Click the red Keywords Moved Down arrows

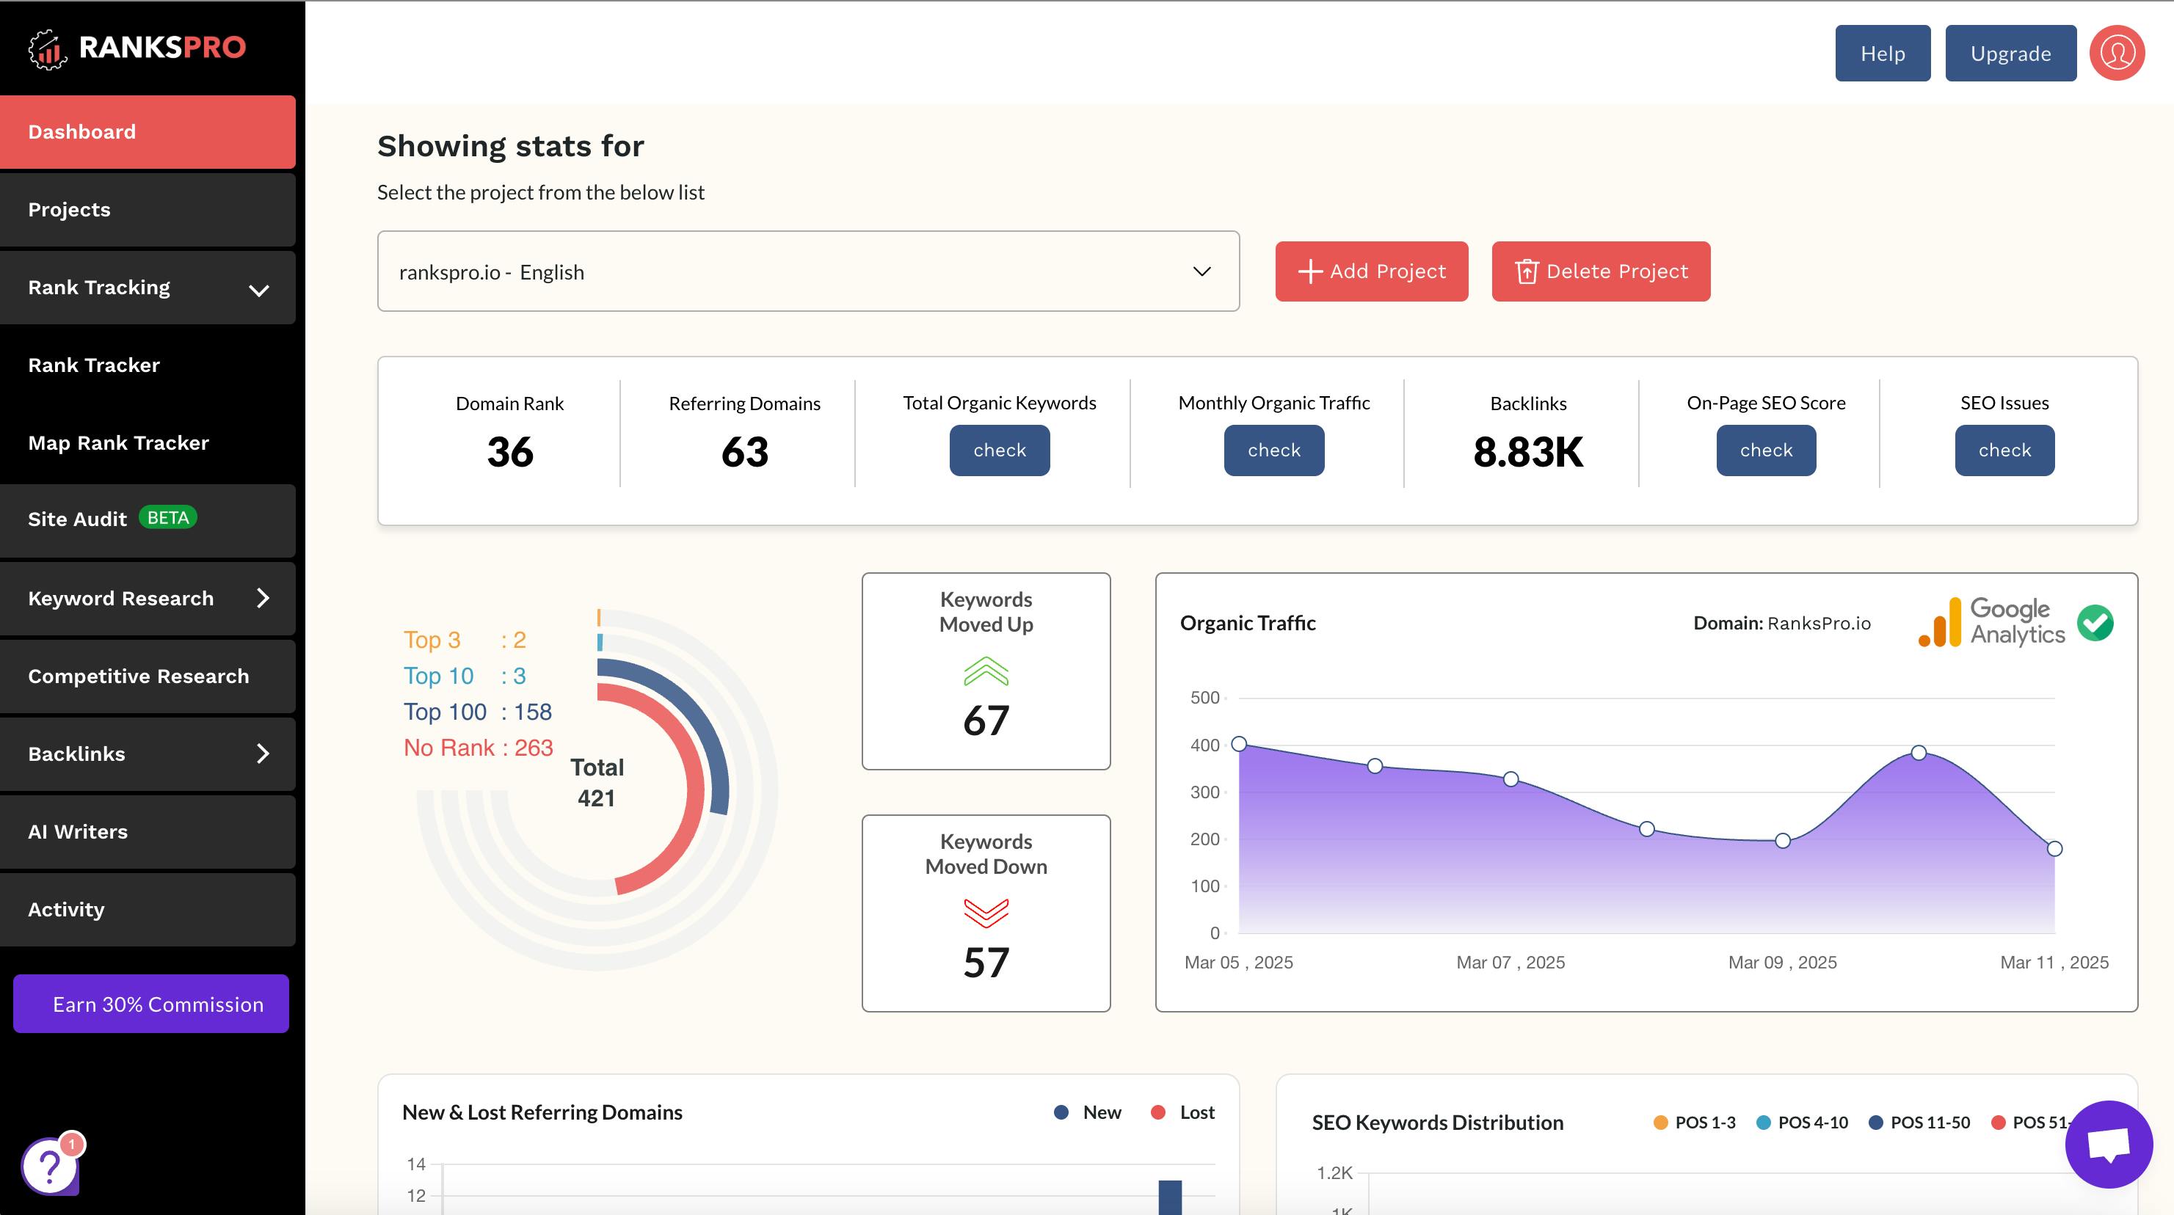coord(986,912)
